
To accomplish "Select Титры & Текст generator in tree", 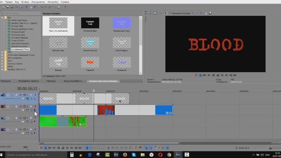I will (18, 40).
